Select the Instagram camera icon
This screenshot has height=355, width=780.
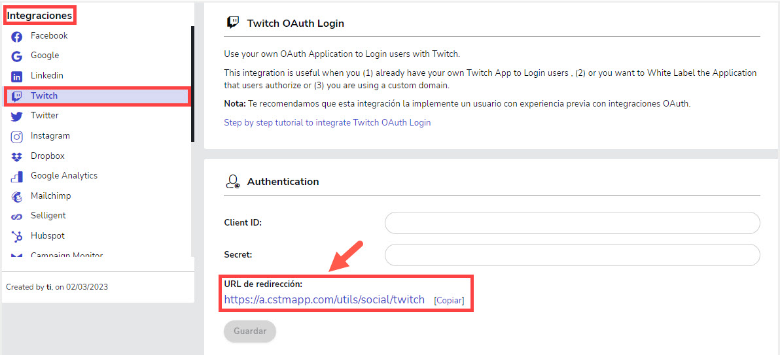(x=17, y=137)
